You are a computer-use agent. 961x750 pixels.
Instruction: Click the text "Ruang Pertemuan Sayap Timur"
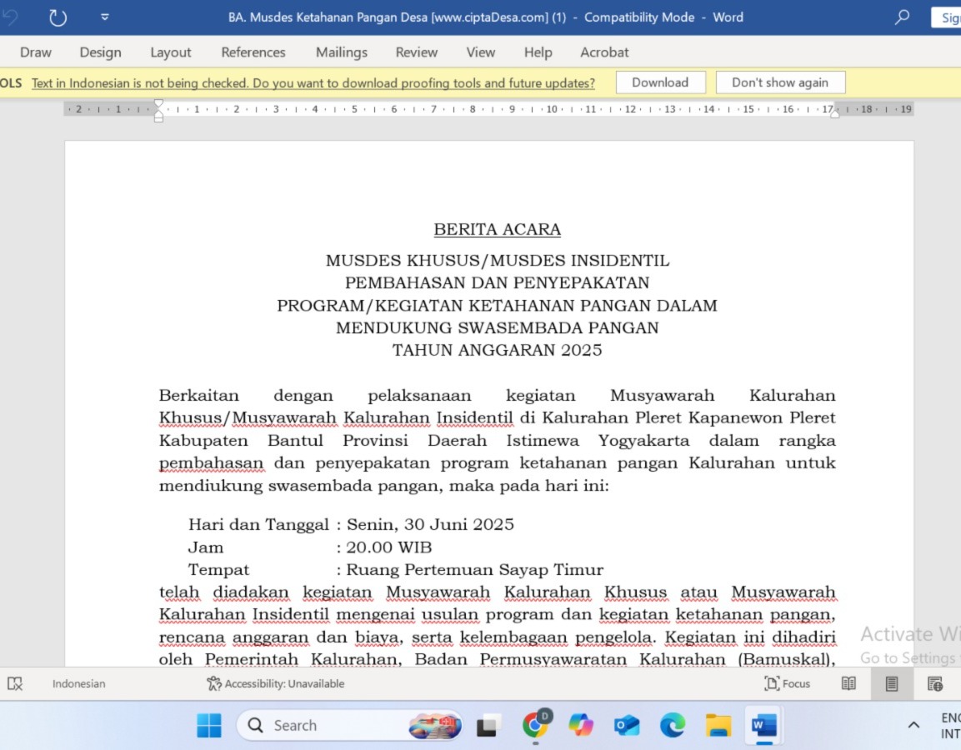pyautogui.click(x=475, y=570)
